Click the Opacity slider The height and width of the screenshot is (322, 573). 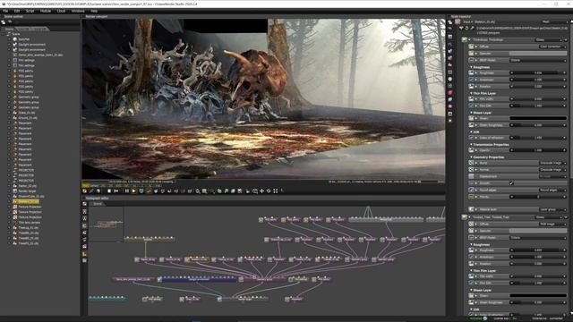coord(538,150)
